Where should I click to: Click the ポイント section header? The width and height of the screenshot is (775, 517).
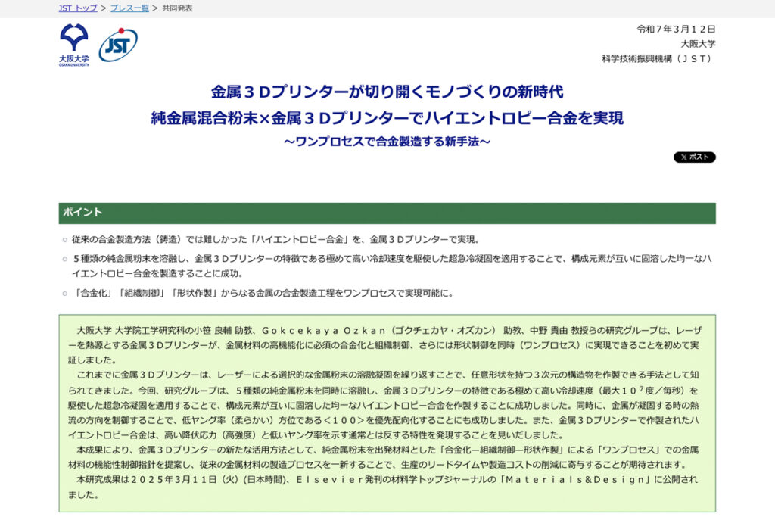[x=387, y=213]
